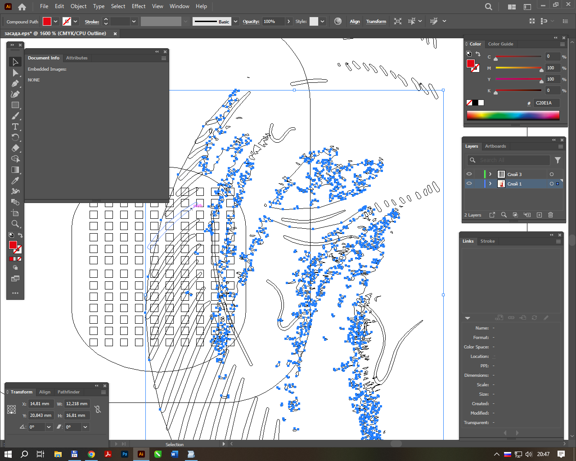Click the CMYK color spectrum bar
This screenshot has height=461, width=576.
[513, 115]
